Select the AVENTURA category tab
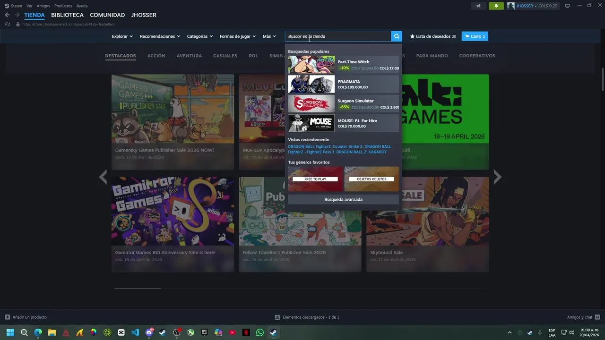 pos(189,56)
